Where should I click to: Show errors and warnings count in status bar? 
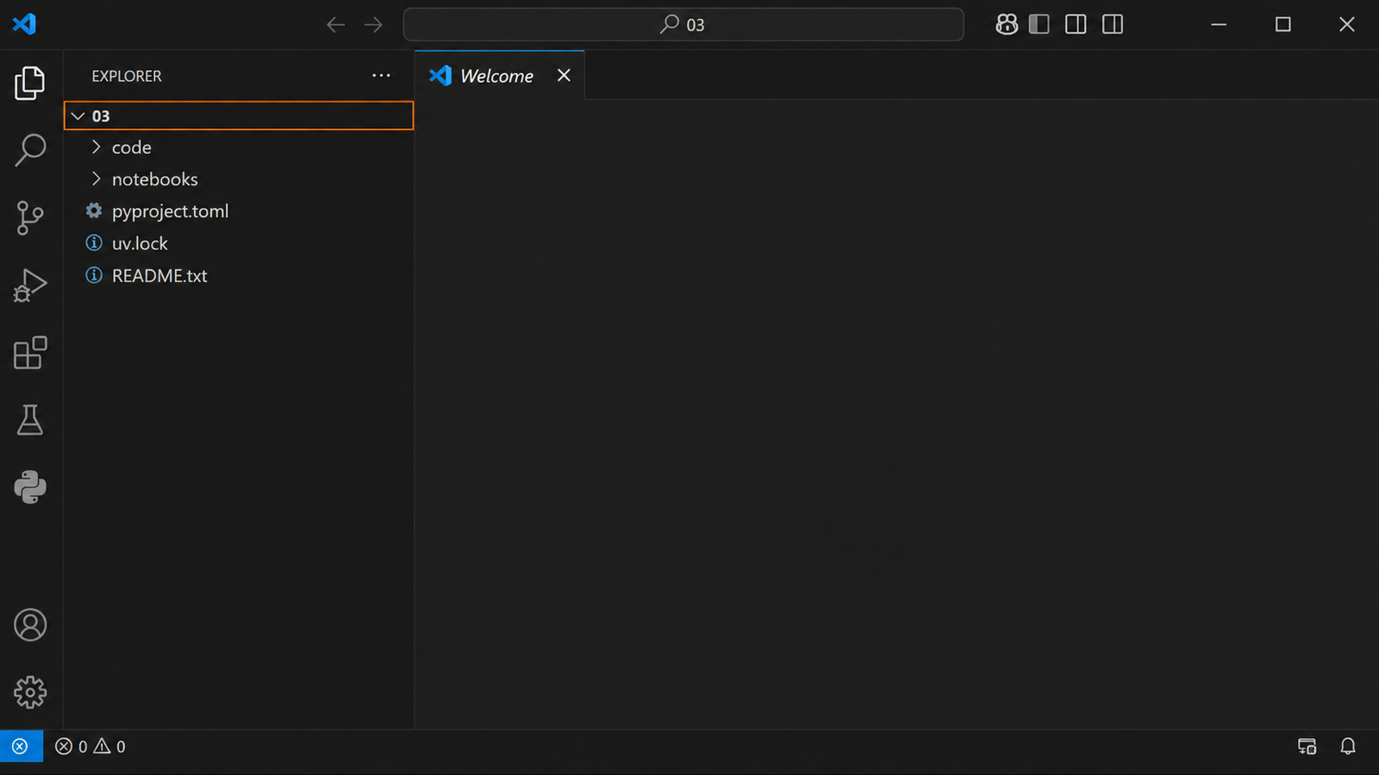pos(90,747)
